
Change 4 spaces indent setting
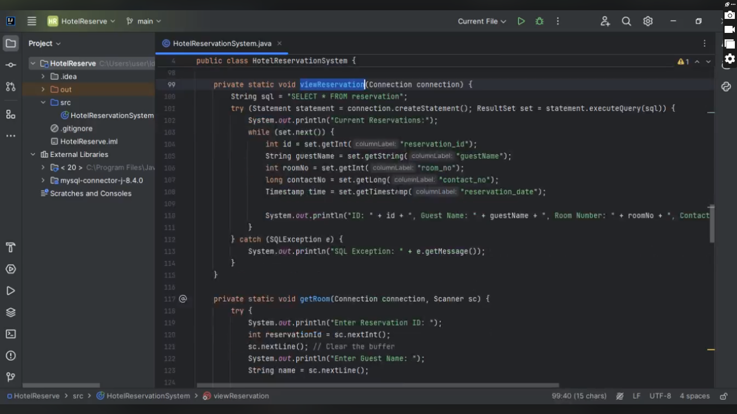pyautogui.click(x=695, y=396)
